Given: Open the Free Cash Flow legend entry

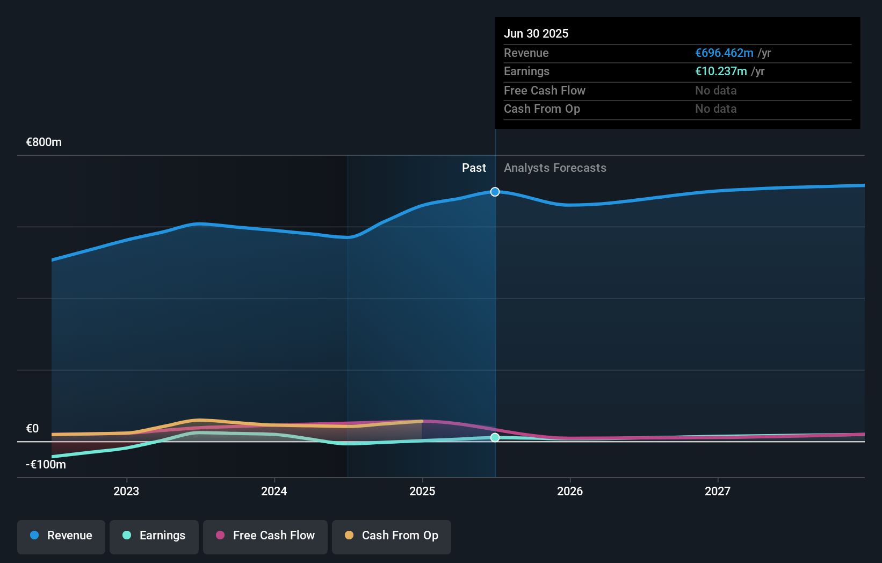Looking at the screenshot, I should (x=265, y=536).
